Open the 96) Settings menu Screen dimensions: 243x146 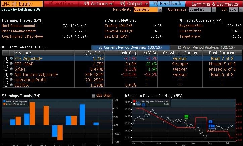pyautogui.click(x=61, y=4)
